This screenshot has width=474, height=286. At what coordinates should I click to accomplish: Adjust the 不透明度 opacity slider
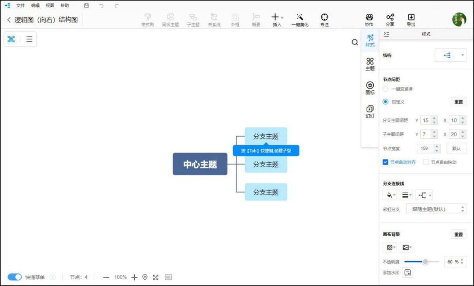425,262
